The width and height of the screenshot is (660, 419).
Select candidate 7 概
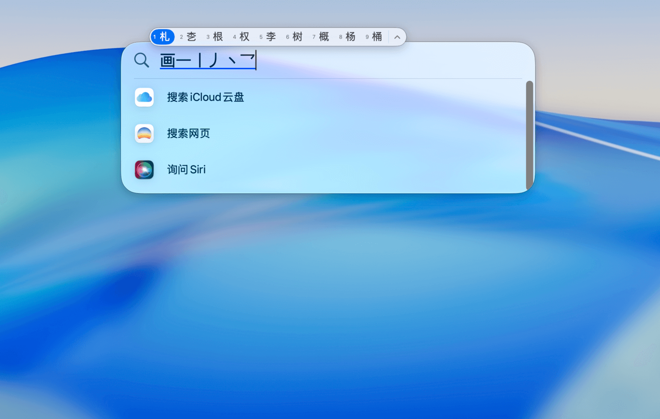pos(321,37)
